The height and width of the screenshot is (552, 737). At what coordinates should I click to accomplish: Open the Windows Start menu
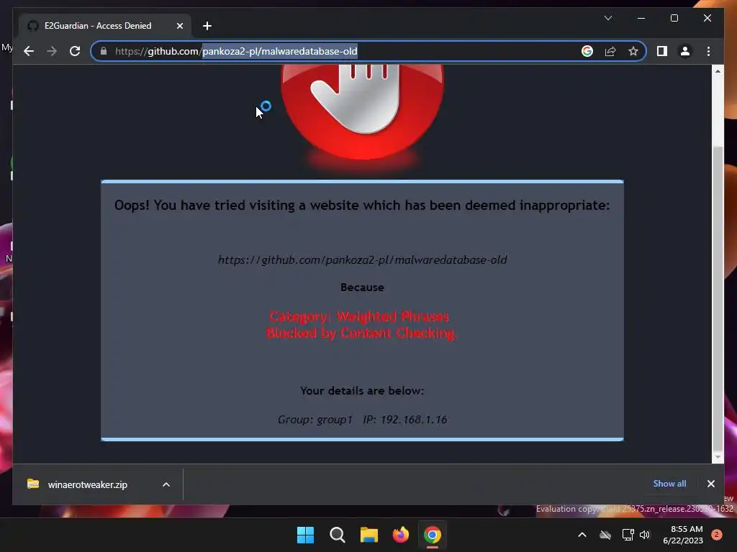tap(305, 535)
